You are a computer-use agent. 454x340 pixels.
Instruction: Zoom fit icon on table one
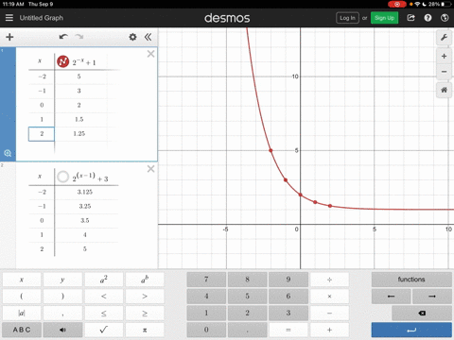[8, 153]
